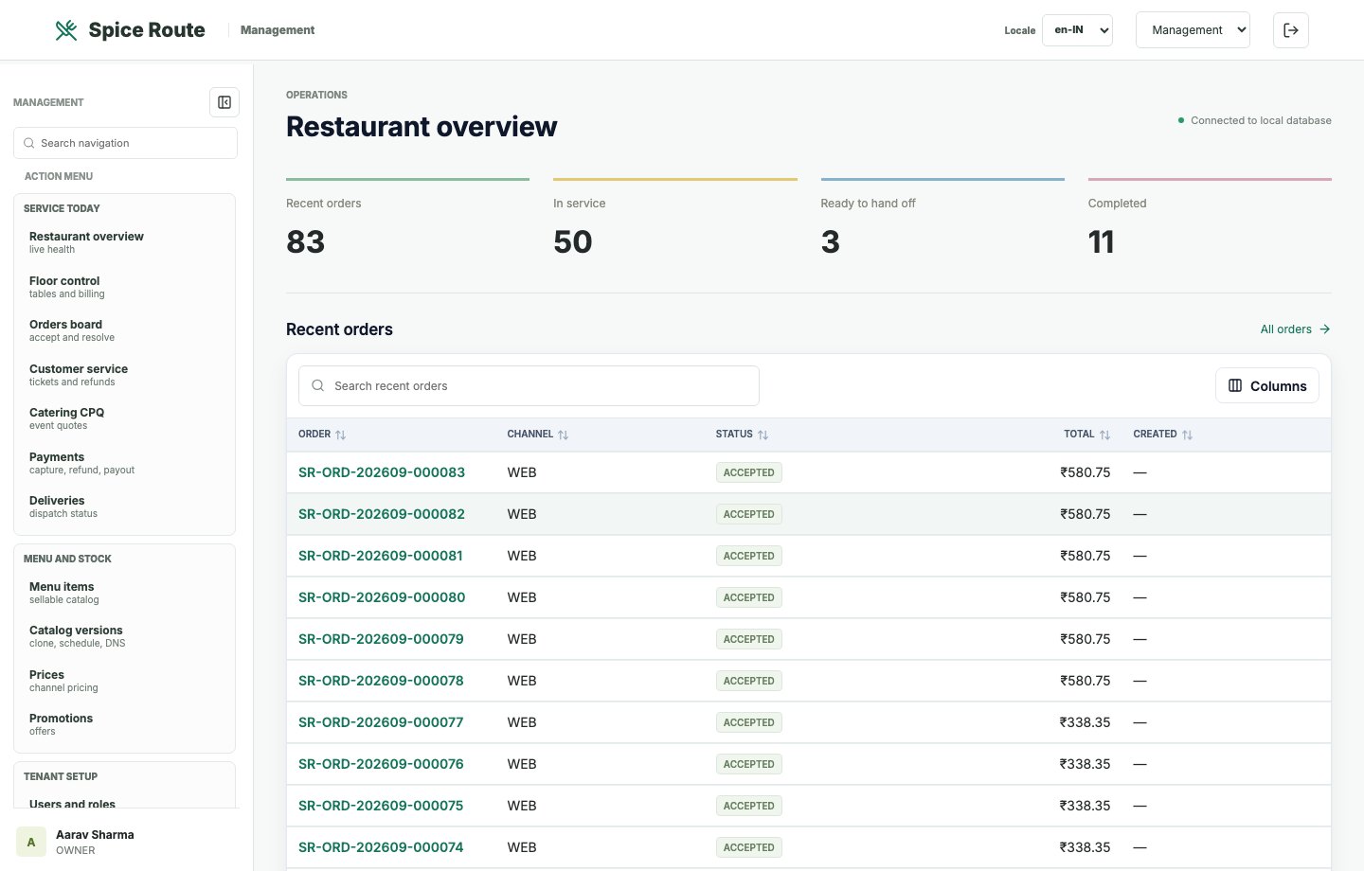
Task: Collapse the sidebar with the panel icon
Action: coord(224,102)
